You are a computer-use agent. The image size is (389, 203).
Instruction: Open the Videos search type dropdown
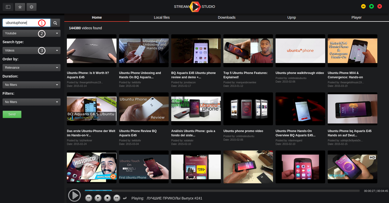pos(31,50)
